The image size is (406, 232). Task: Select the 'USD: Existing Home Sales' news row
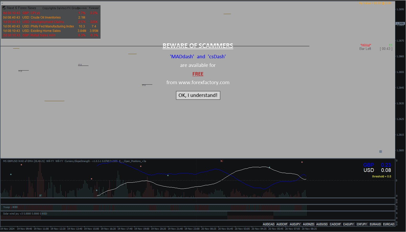(51, 31)
